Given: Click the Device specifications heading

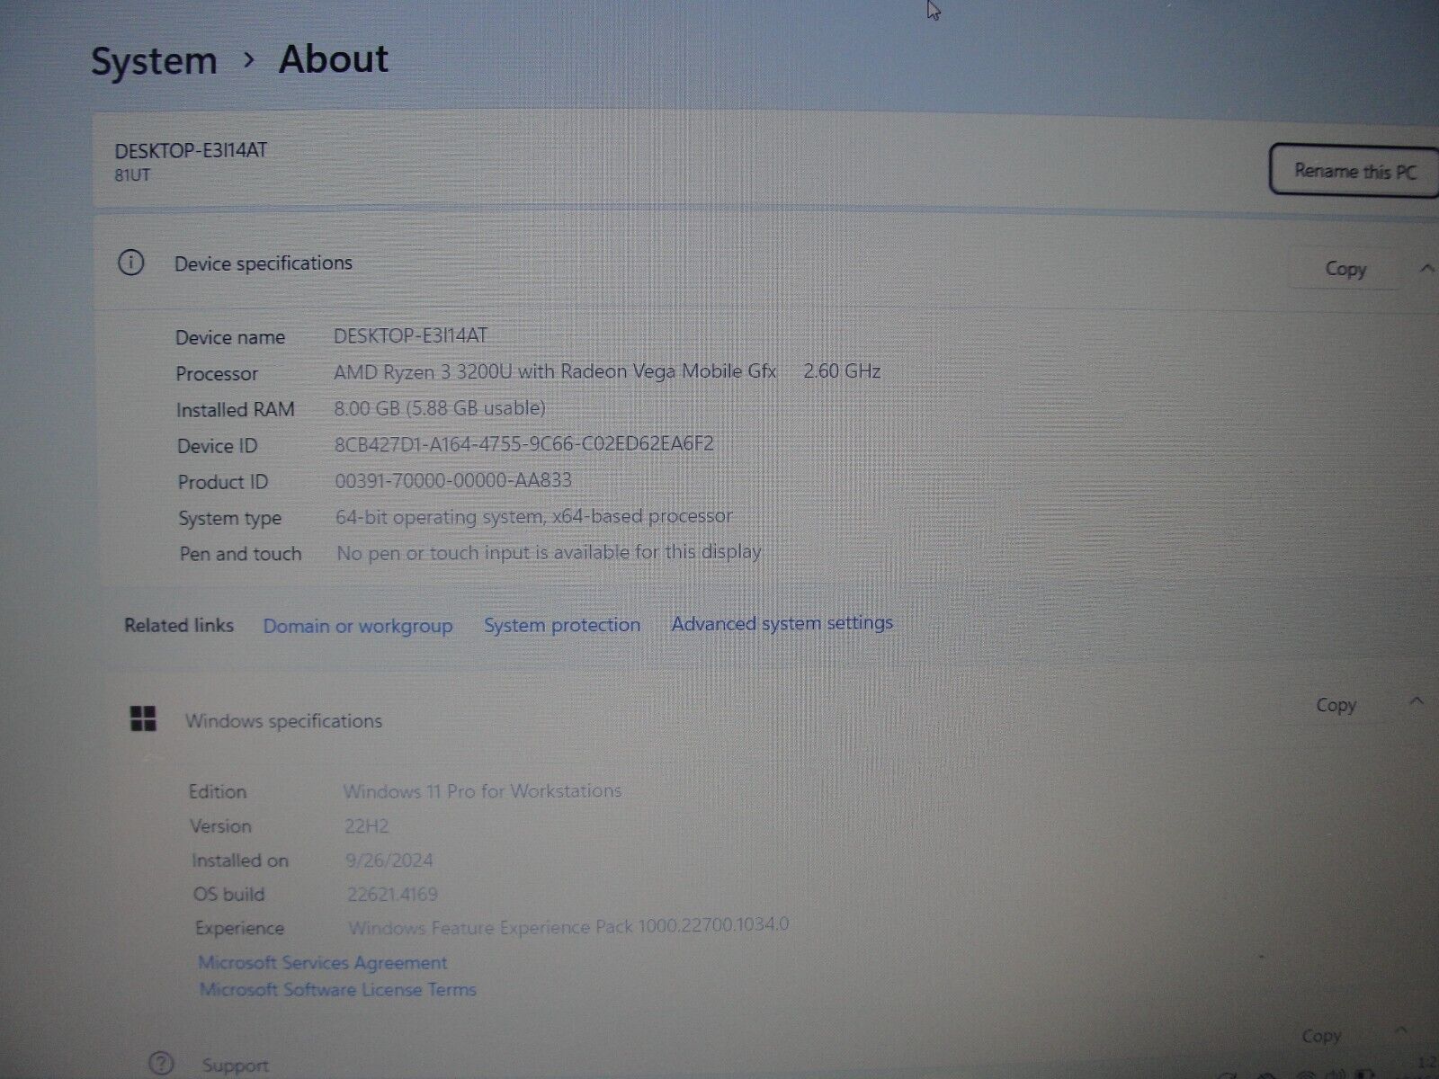Looking at the screenshot, I should pos(264,263).
